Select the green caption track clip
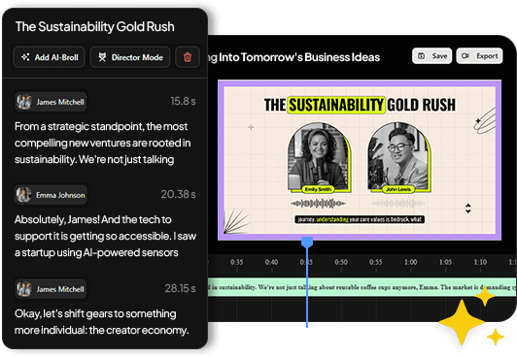The height and width of the screenshot is (357, 517). click(x=362, y=287)
